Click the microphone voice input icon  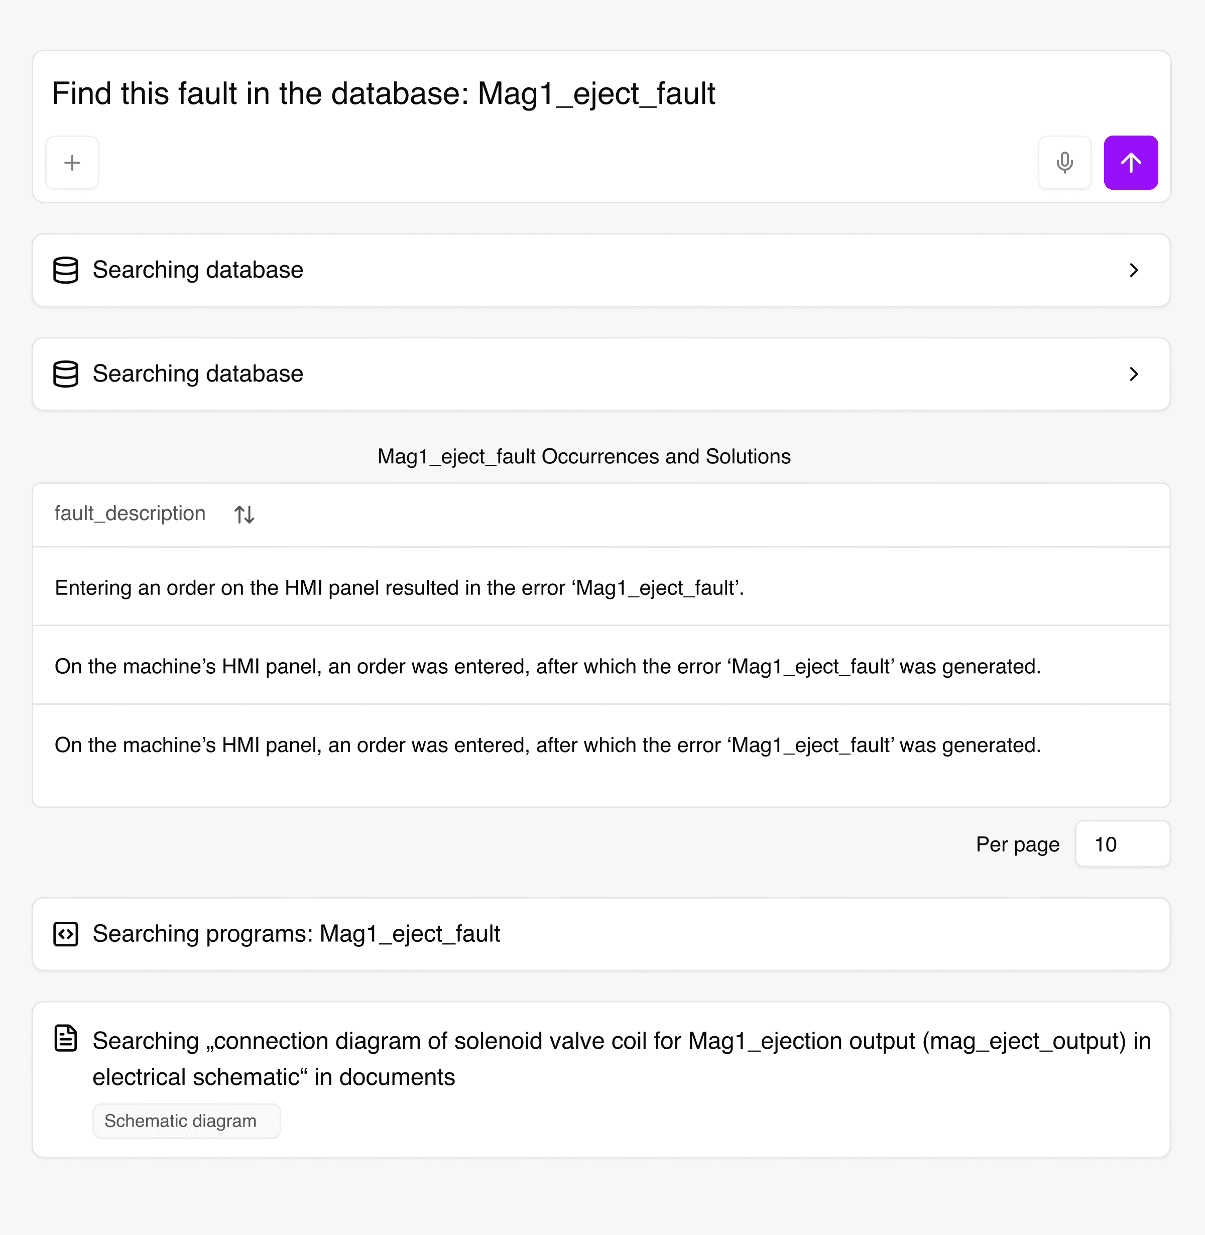pyautogui.click(x=1064, y=163)
